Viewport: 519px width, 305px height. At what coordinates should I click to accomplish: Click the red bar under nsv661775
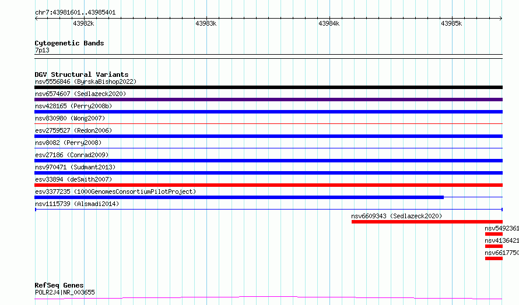click(x=494, y=258)
